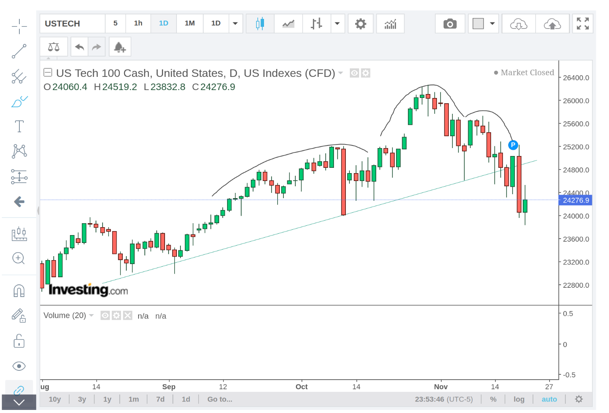Choose the text annotation tool
The width and height of the screenshot is (609, 413).
(x=19, y=127)
